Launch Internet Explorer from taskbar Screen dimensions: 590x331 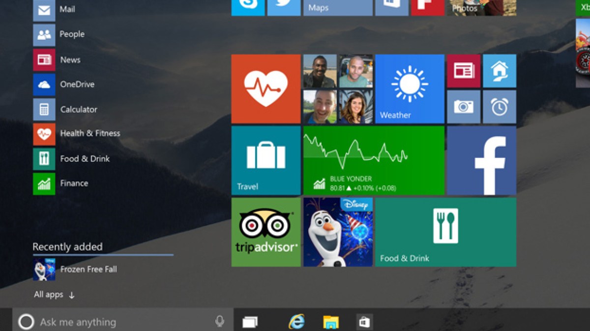pos(296,322)
